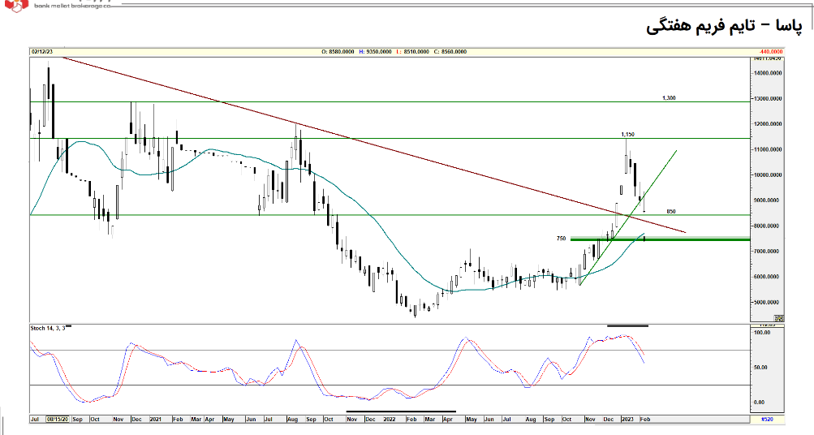Click the 1,300 resistance level label
Screen dimensions: 814x435
(669, 98)
